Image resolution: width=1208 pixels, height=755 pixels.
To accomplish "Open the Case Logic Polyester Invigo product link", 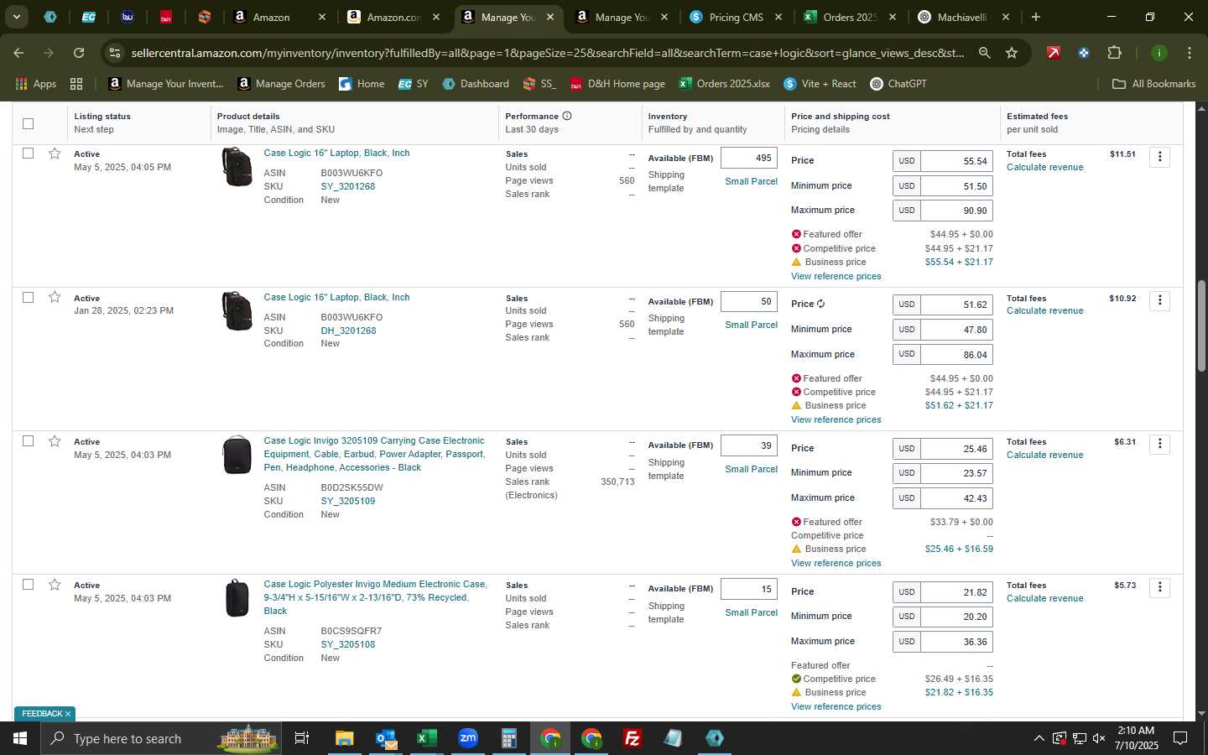I will click(374, 597).
